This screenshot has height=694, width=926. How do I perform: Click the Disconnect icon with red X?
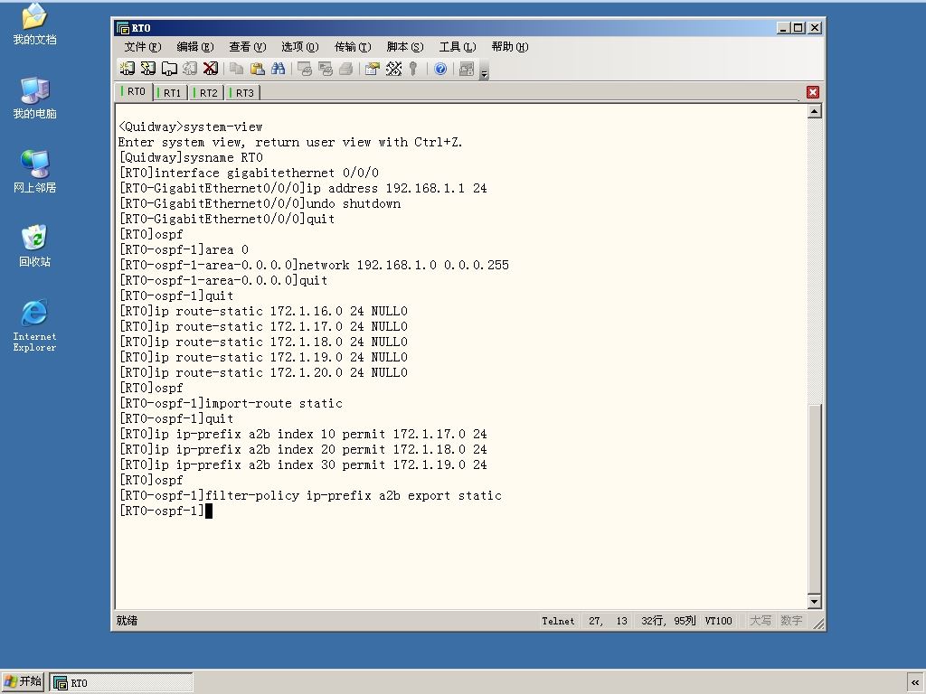click(x=210, y=69)
